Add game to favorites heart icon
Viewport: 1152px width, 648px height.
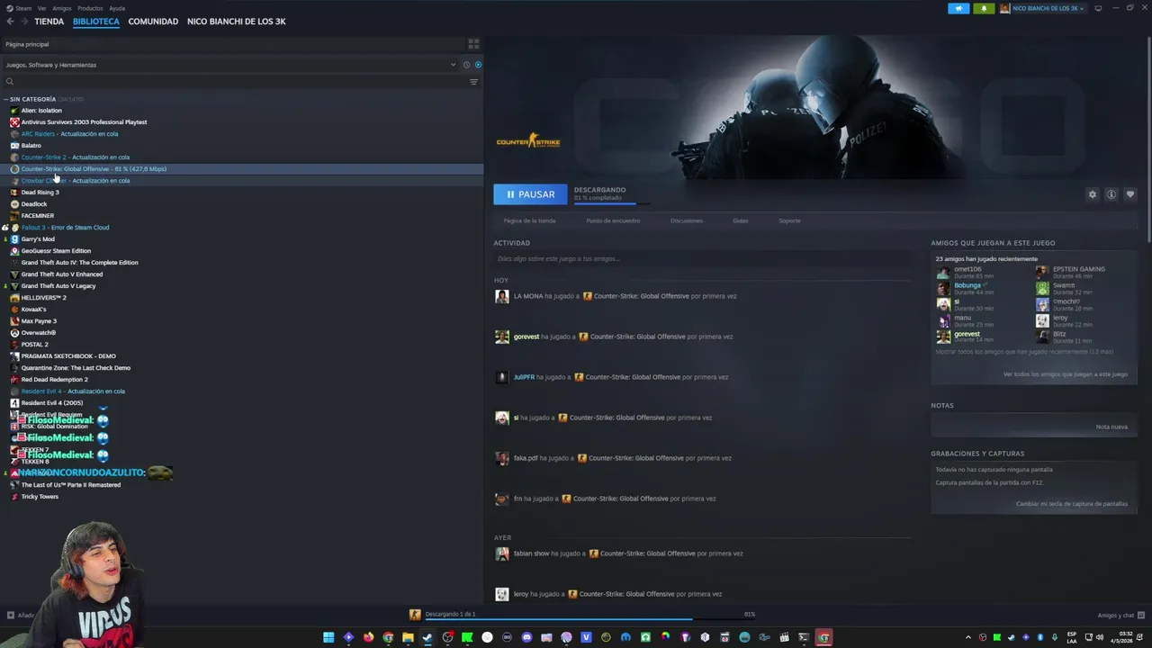[x=1130, y=194]
